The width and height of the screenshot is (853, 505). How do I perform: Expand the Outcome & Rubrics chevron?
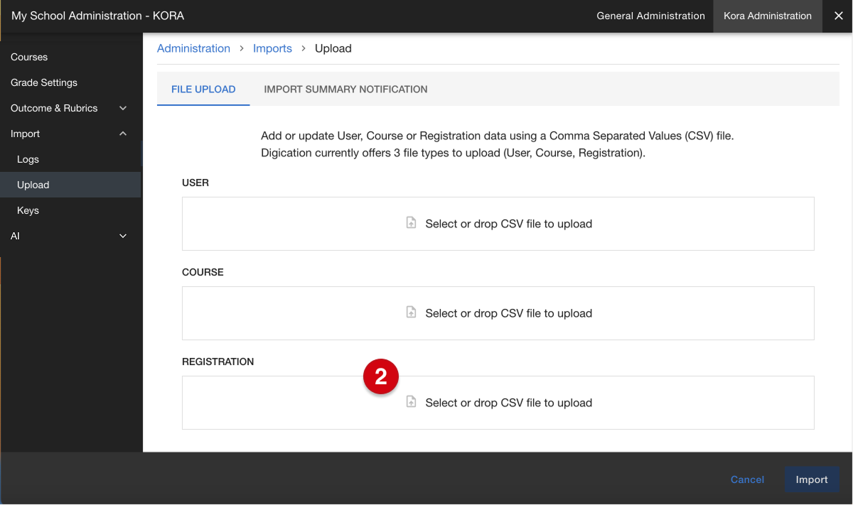pos(123,108)
